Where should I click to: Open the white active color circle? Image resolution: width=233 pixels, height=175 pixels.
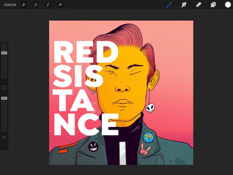pos(228,5)
